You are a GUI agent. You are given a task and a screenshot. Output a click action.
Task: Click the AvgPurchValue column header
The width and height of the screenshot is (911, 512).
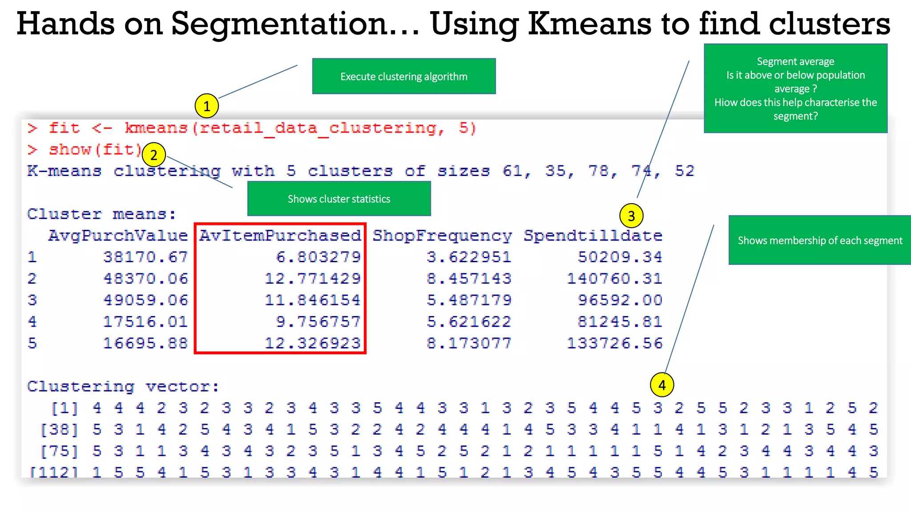tap(118, 236)
